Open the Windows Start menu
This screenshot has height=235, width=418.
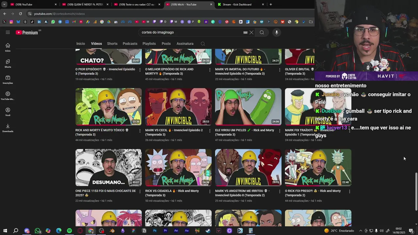pos(5,231)
